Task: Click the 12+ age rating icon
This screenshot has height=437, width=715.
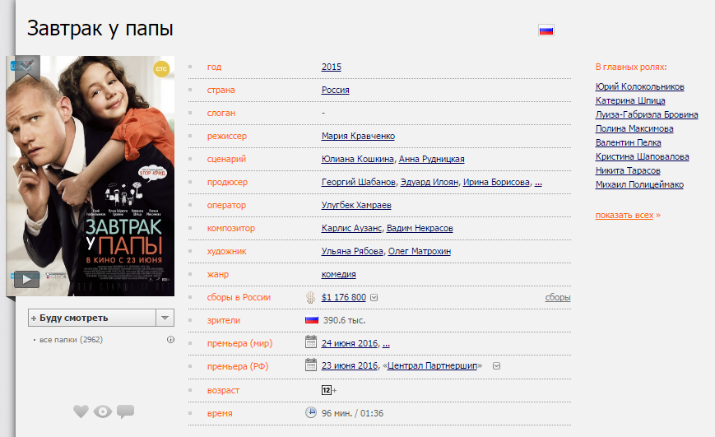Action: (x=327, y=389)
